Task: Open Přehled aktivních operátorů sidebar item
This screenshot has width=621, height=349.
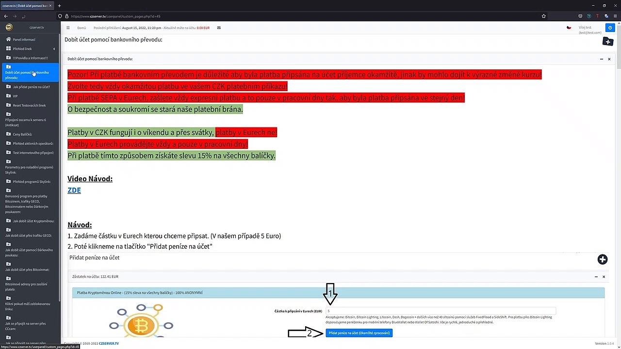Action: 30,143
